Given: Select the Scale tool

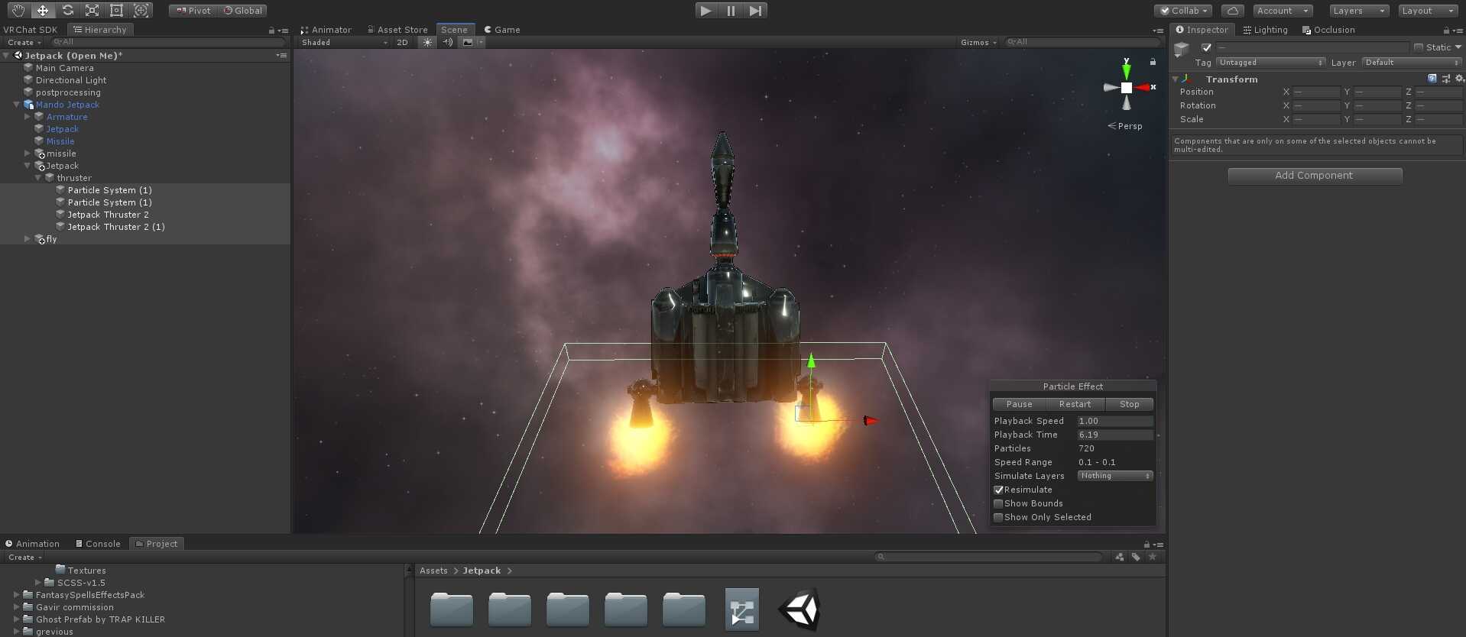Looking at the screenshot, I should coord(92,11).
